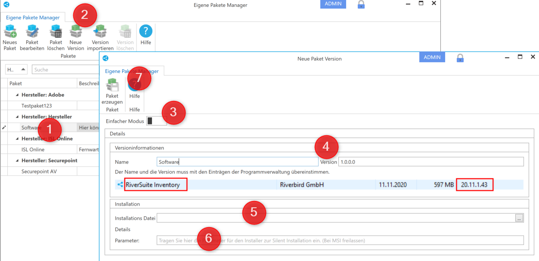
Task: Toggle the Einfacher Modus switch
Action: (x=156, y=121)
